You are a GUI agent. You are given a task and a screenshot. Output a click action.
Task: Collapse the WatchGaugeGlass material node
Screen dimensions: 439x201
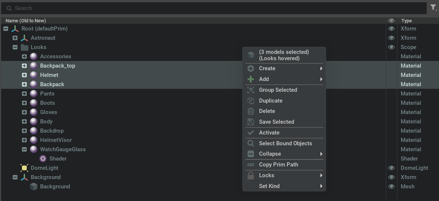click(24, 149)
